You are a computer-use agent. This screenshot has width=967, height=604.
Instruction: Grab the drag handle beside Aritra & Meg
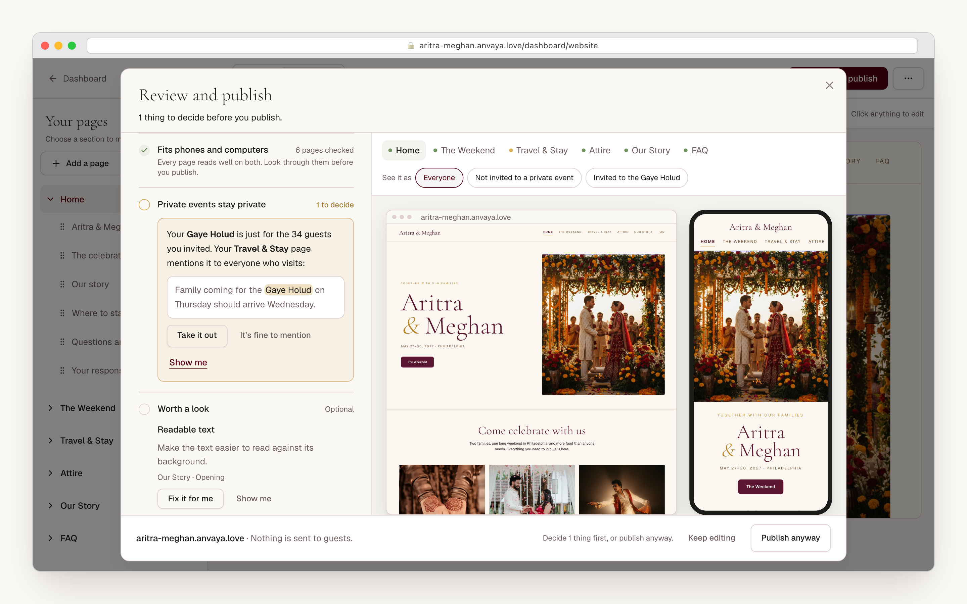pos(62,227)
